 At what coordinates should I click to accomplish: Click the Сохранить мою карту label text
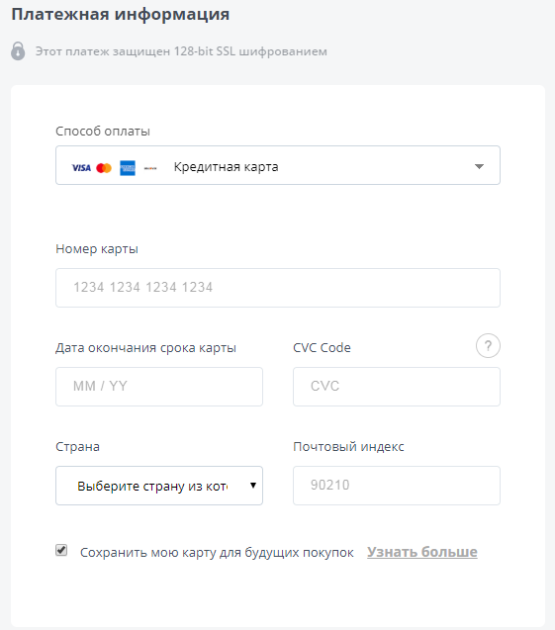217,553
